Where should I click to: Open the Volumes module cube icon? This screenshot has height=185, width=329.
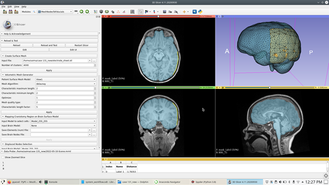pos(101,12)
